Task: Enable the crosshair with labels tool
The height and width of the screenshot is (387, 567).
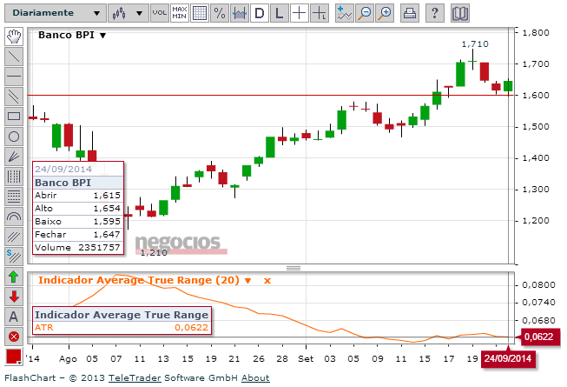Action: click(x=320, y=13)
